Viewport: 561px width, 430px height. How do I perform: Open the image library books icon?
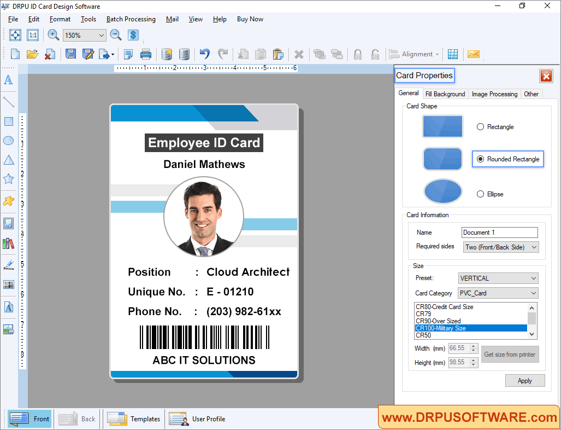(x=9, y=243)
